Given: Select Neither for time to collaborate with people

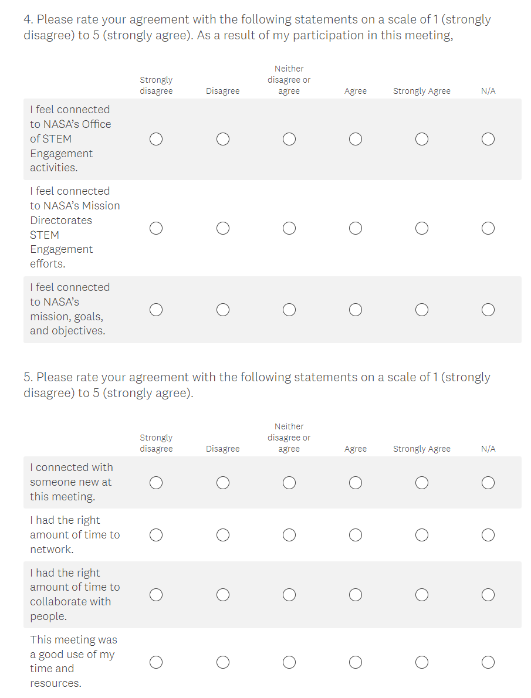Looking at the screenshot, I should coord(289,595).
